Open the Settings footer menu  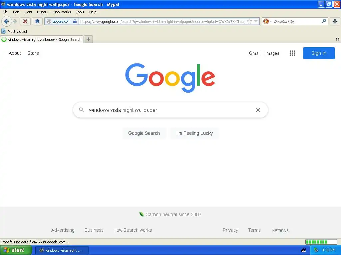pyautogui.click(x=280, y=230)
